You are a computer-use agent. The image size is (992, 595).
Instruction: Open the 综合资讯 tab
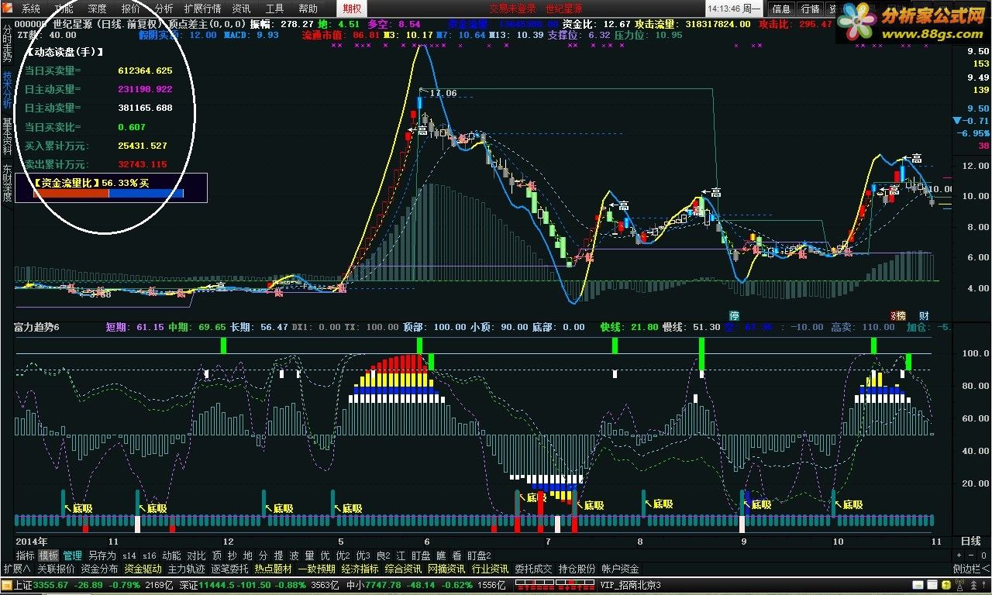click(403, 569)
